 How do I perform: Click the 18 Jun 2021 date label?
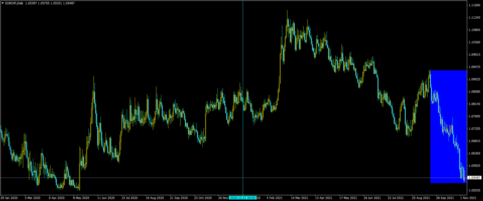click(x=372, y=198)
